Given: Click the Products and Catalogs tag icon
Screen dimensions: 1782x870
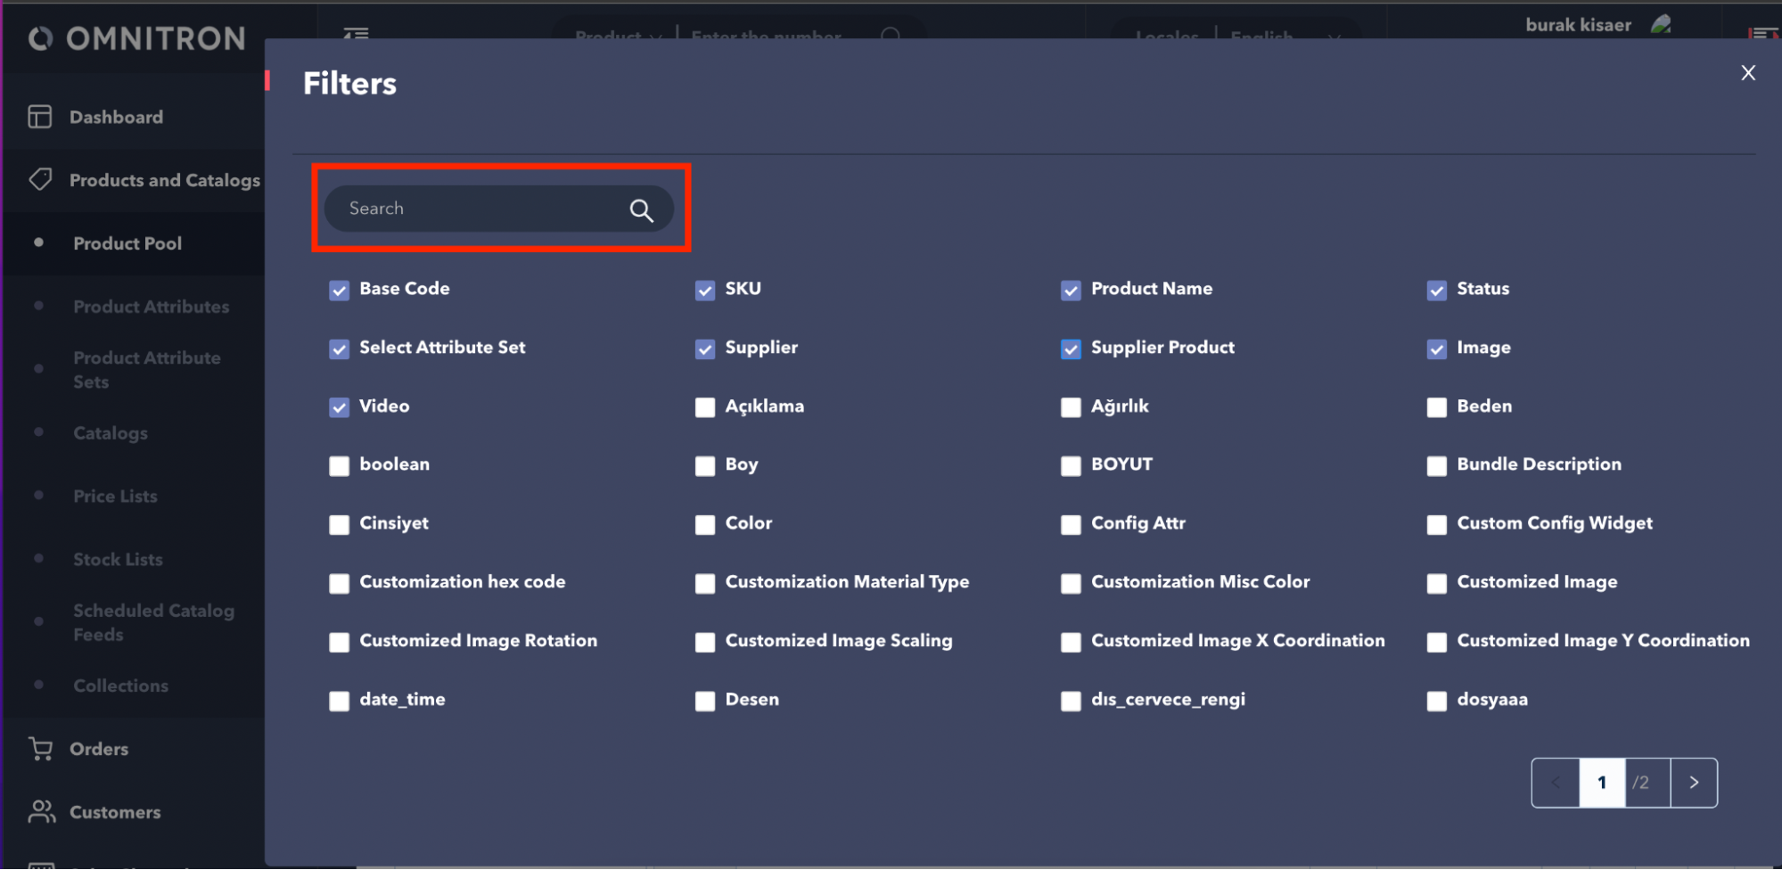Looking at the screenshot, I should pos(40,179).
